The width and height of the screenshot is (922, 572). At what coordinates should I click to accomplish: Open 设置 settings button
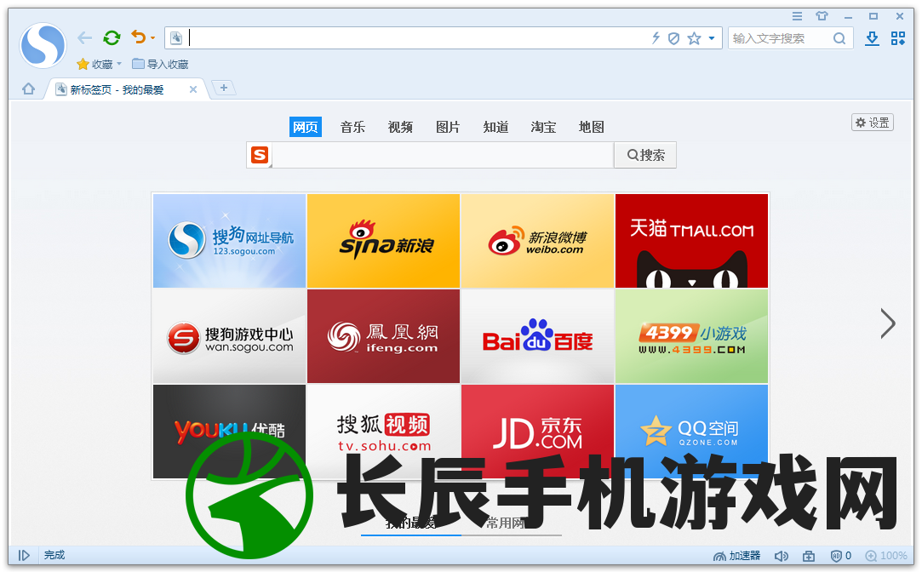[873, 123]
